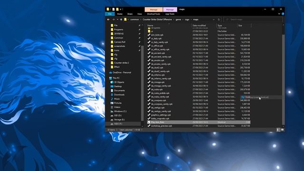
Task: Open the View ribbon tab
Action: (139, 14)
